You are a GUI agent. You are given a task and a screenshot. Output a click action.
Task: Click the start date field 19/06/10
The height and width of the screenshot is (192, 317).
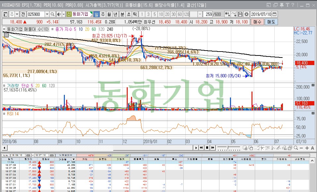pos(18,155)
